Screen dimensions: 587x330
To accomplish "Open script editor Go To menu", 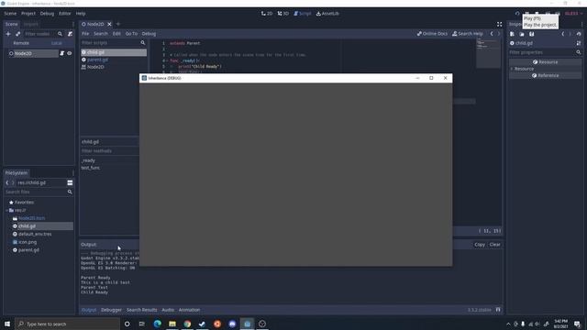I will (131, 34).
